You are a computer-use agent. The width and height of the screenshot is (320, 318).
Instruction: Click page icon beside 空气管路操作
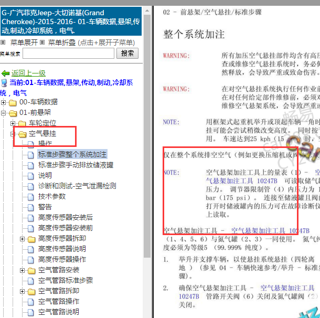[x=31, y=302]
